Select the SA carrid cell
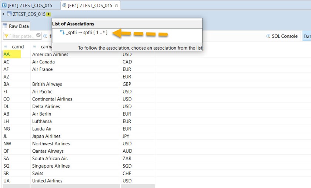311x188 pixels. click(16, 158)
